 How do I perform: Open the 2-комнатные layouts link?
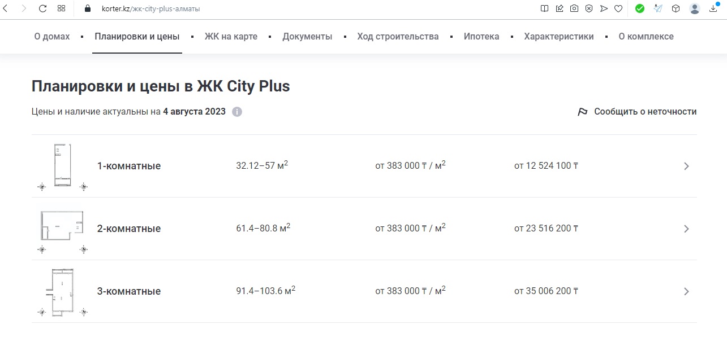click(129, 229)
